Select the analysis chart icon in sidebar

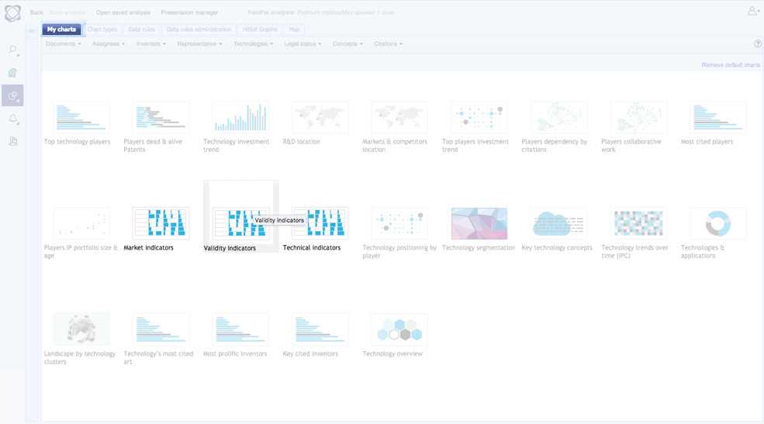click(x=13, y=95)
